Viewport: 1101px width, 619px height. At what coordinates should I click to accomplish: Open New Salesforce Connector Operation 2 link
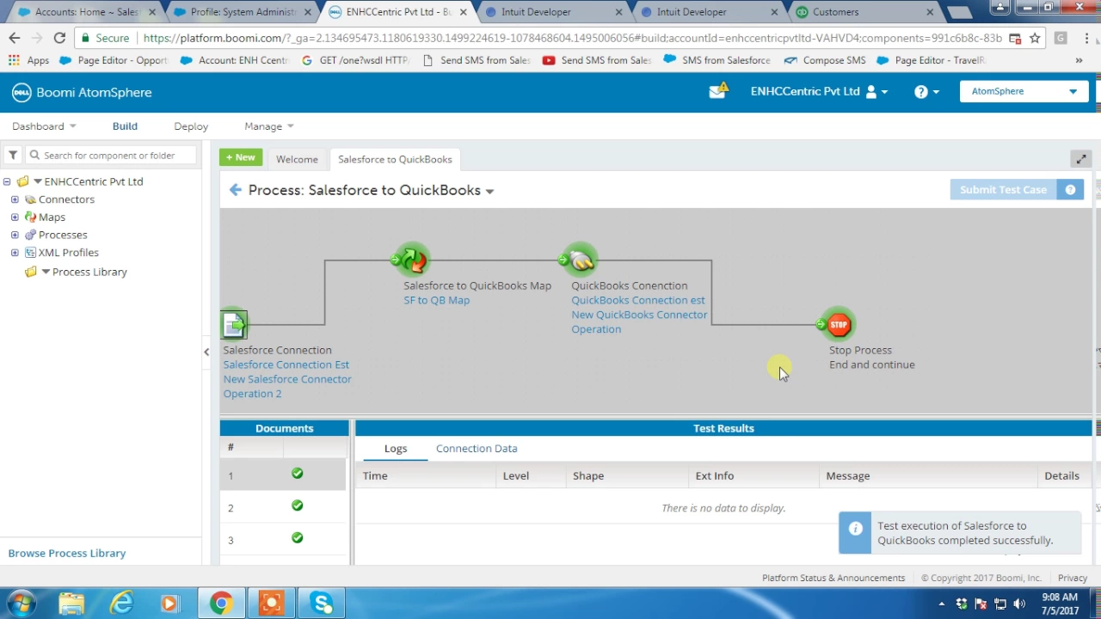pyautogui.click(x=287, y=386)
